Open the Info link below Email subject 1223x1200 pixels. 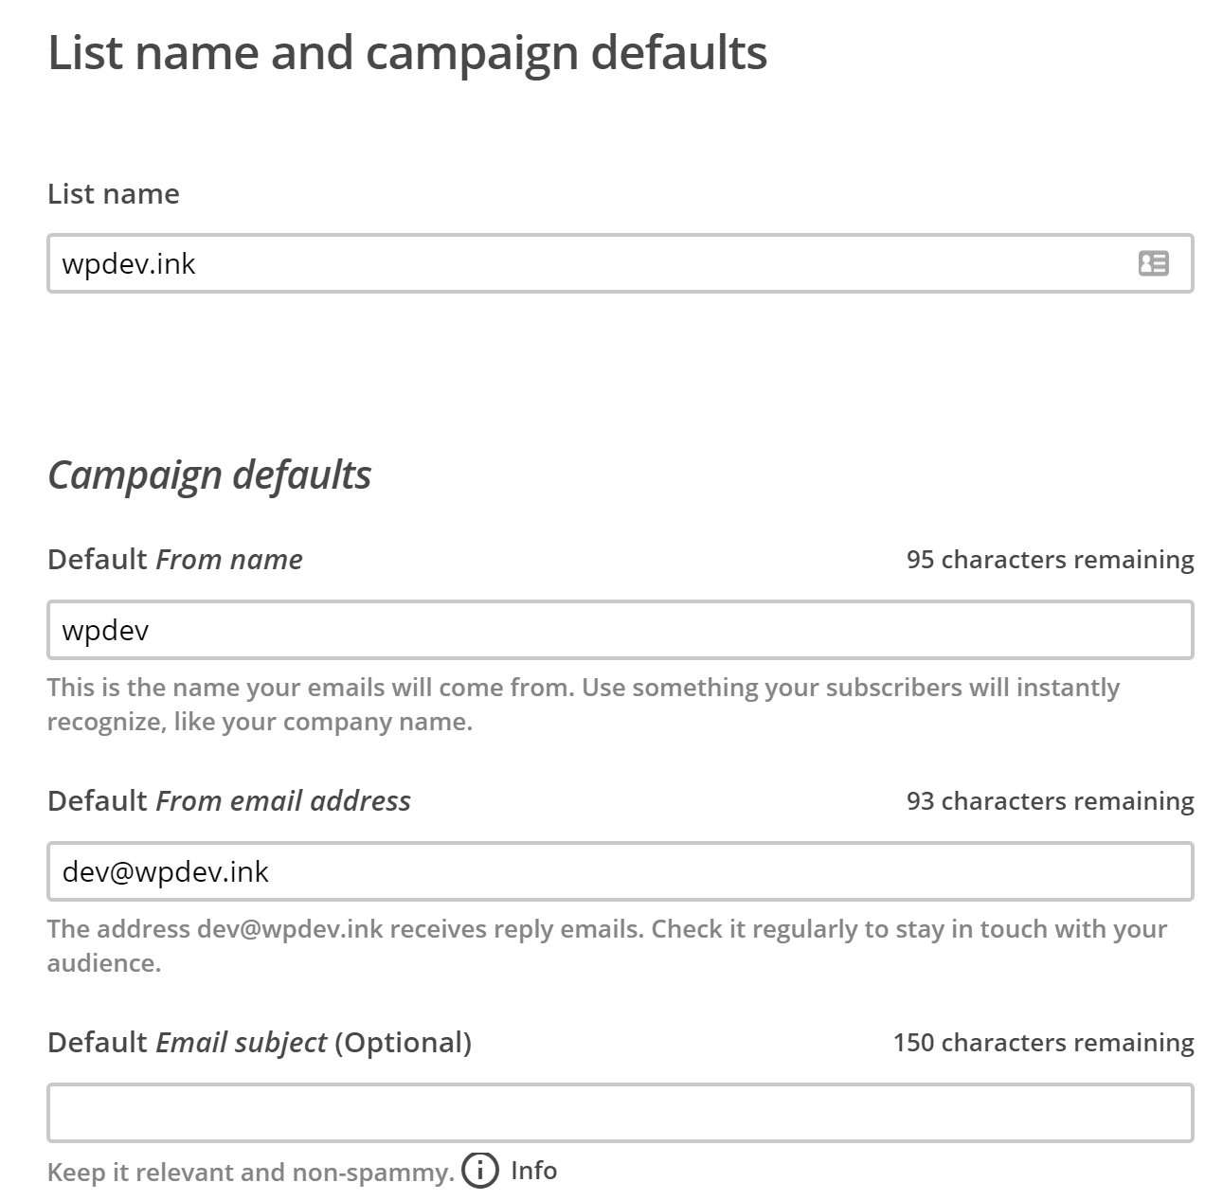click(533, 1171)
